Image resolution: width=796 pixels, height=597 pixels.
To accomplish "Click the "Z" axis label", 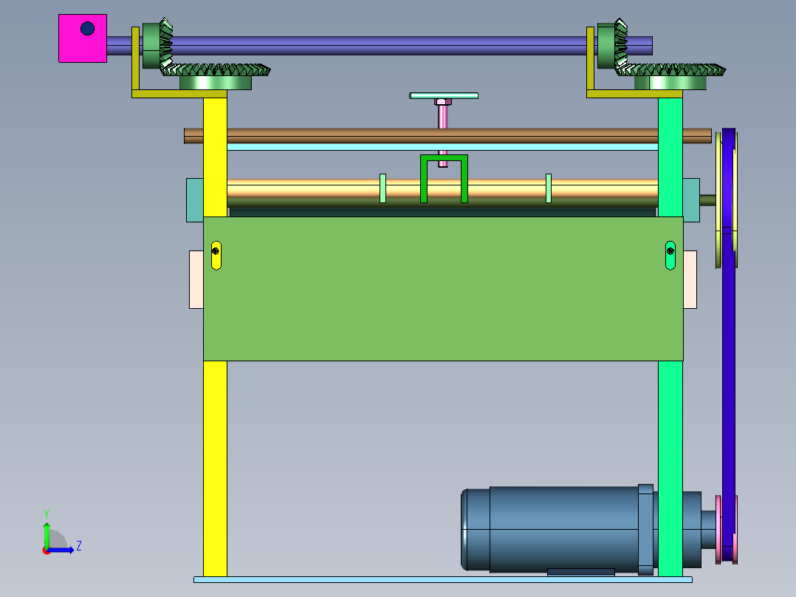I will click(79, 546).
